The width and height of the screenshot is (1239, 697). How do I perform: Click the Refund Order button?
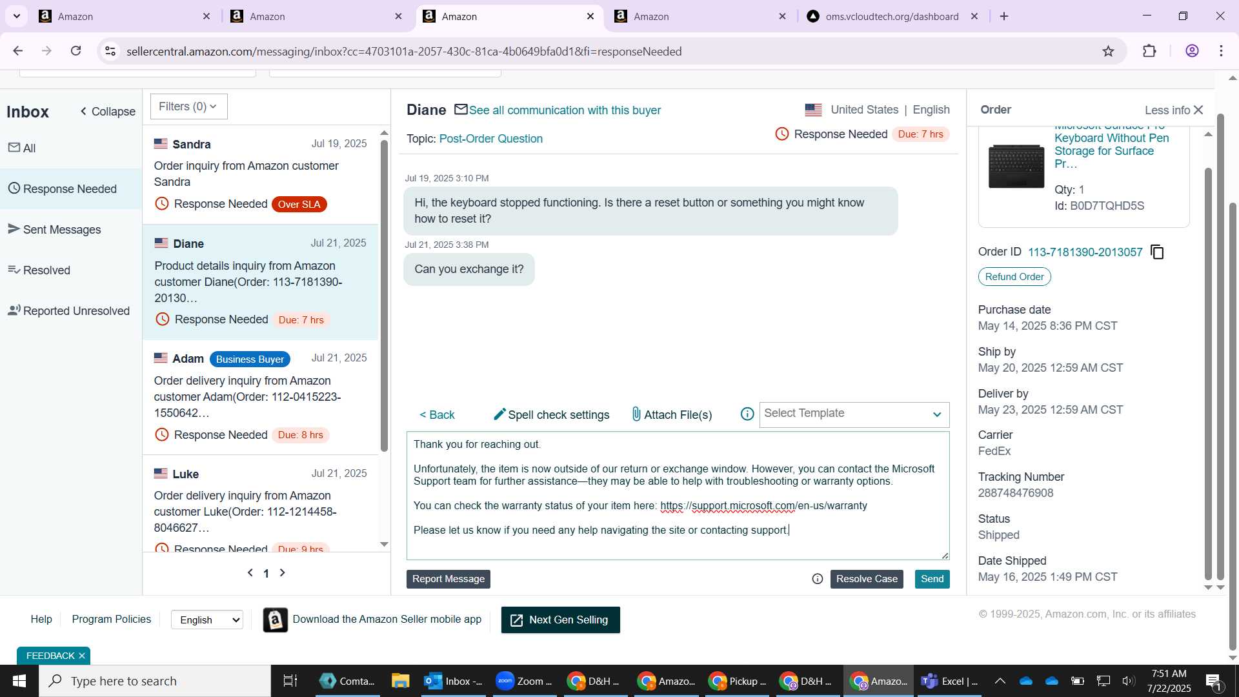[1014, 276]
